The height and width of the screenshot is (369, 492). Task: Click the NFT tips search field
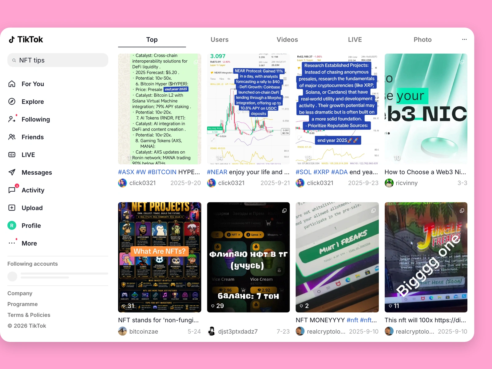tap(58, 60)
